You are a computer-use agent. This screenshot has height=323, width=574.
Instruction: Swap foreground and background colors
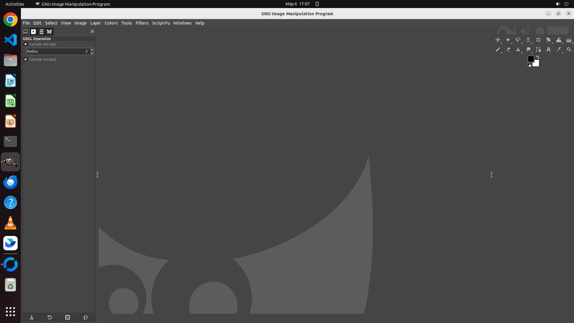click(537, 57)
